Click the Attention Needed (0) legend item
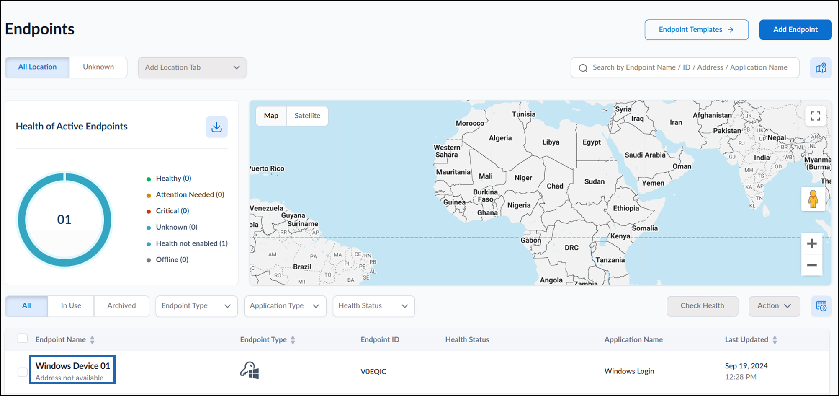The height and width of the screenshot is (396, 839). click(x=185, y=195)
